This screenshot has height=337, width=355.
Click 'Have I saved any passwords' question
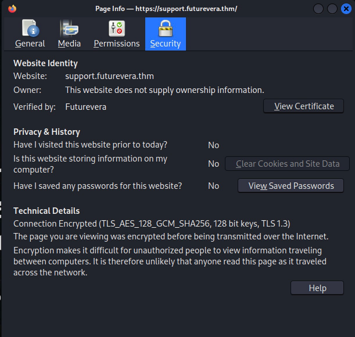[97, 186]
